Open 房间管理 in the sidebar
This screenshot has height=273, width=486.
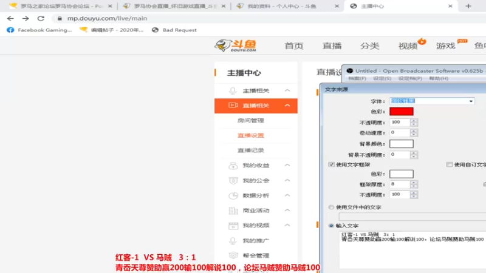pos(251,120)
